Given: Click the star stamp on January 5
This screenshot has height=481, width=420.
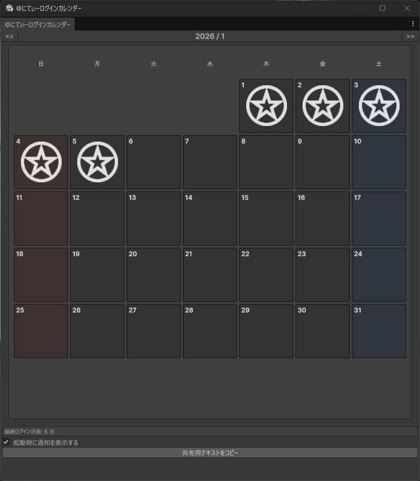Looking at the screenshot, I should [98, 162].
